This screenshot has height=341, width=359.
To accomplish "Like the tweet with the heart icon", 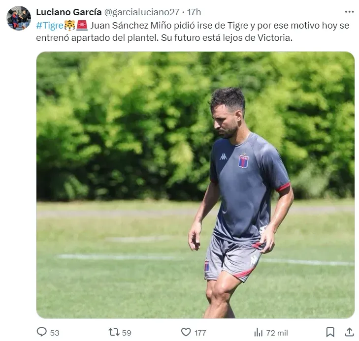I will (186, 332).
